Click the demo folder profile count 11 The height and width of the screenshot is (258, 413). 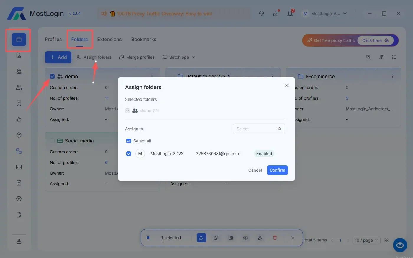pos(107,98)
